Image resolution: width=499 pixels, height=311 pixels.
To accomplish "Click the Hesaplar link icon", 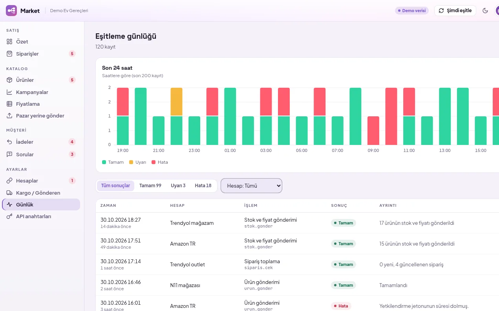I will (10, 181).
